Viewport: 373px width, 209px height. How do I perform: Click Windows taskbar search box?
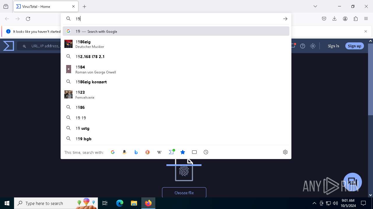(56, 203)
